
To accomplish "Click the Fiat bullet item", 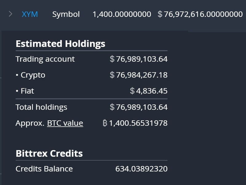I will (25, 91).
